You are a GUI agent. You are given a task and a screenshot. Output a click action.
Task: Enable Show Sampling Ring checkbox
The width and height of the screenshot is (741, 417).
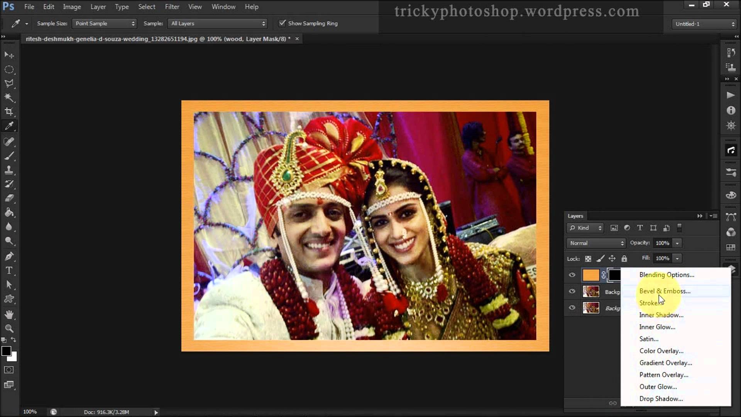click(x=283, y=23)
